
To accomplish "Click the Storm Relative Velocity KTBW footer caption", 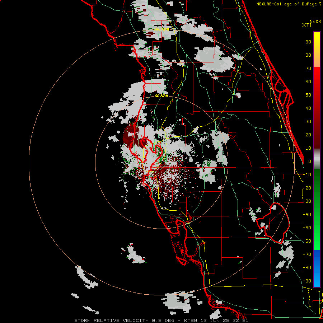I will tap(161, 320).
